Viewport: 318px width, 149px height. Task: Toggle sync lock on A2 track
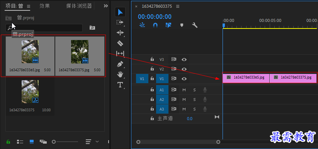(173, 99)
